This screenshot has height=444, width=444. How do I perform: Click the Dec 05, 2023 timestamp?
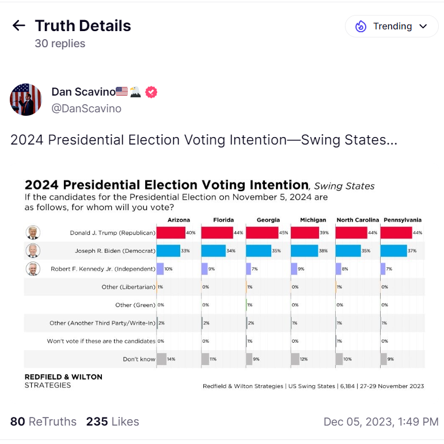[381, 422]
